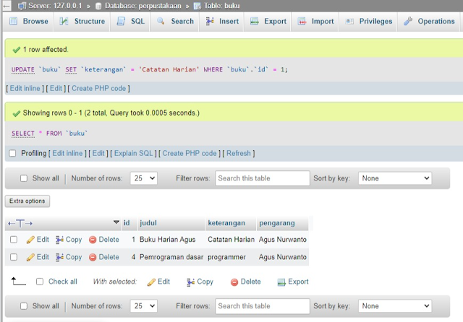The width and height of the screenshot is (463, 322).
Task: Click top Filter rows search field
Action: (x=263, y=178)
